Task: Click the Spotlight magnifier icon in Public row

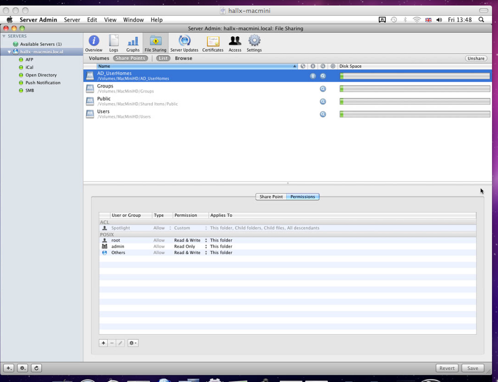Action: (x=323, y=101)
